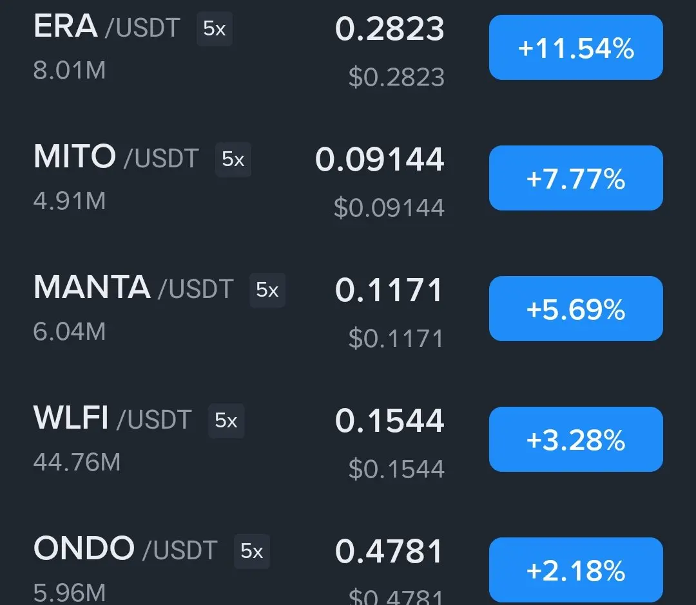Tap the +11.54% change button for ERA
Screen dimensions: 696x605
575,48
